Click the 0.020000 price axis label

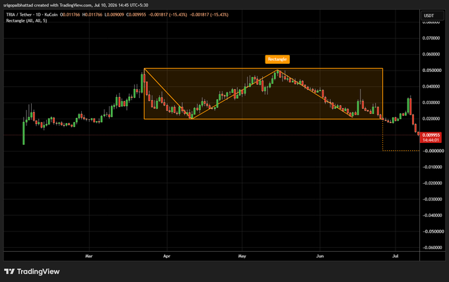point(431,119)
